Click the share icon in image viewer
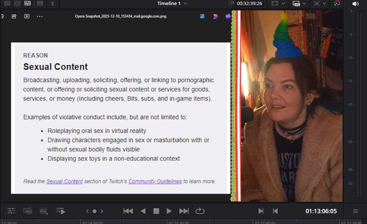Screen dimensions: 367x224 pos(14,16)
